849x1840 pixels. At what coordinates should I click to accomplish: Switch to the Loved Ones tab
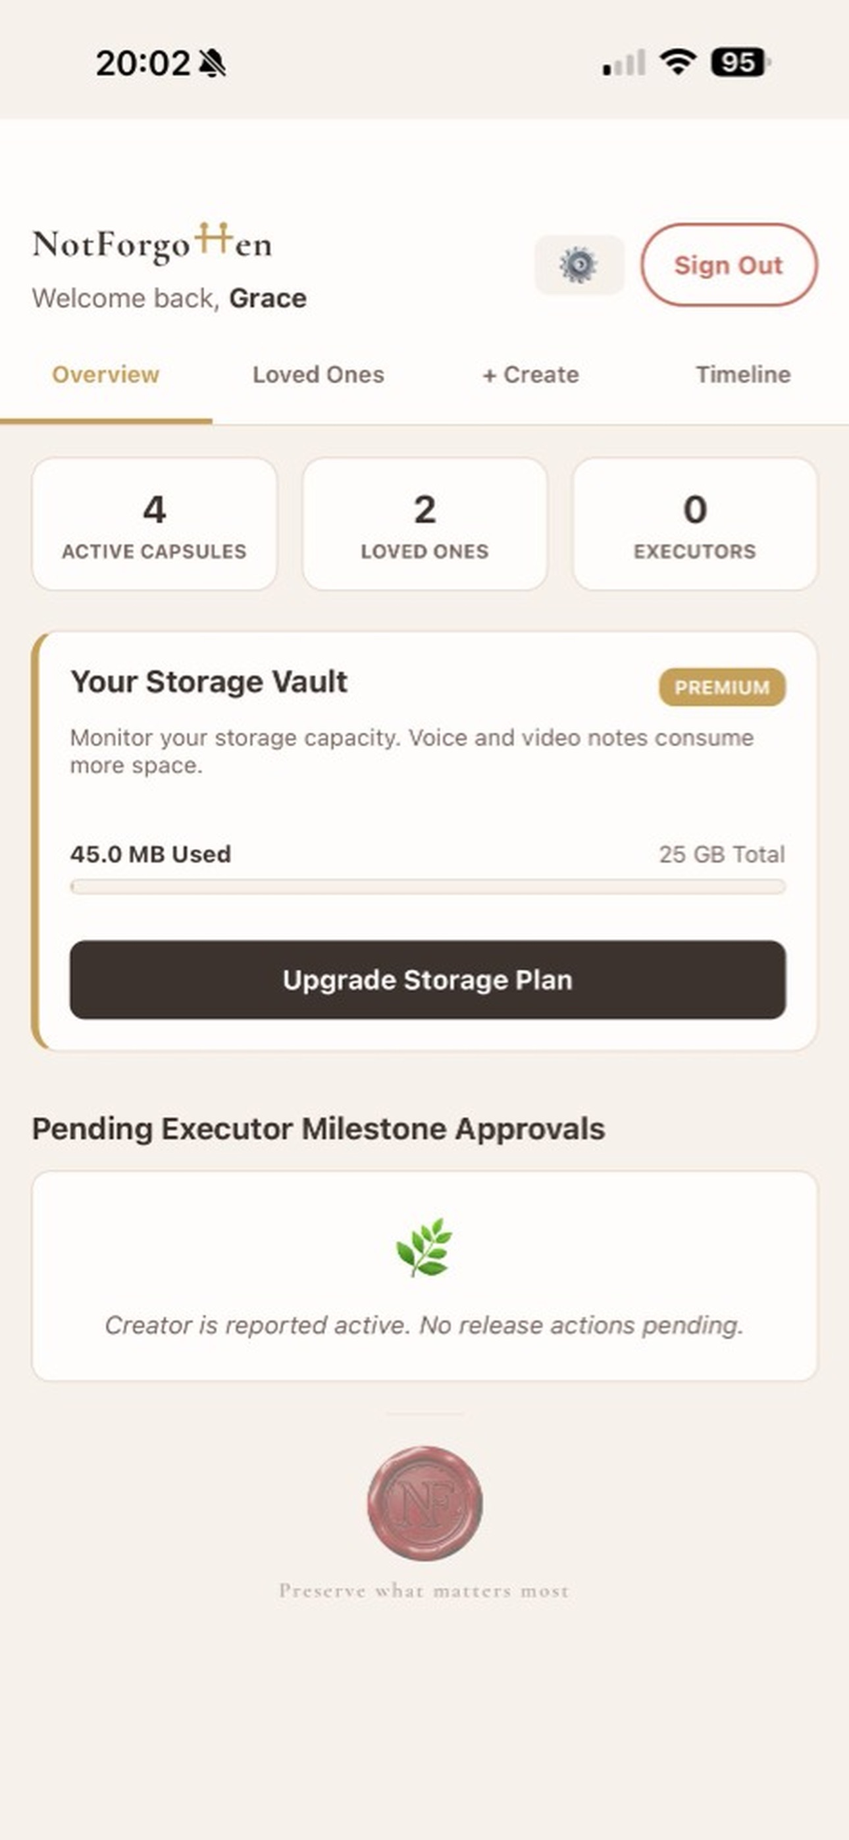pyautogui.click(x=318, y=374)
